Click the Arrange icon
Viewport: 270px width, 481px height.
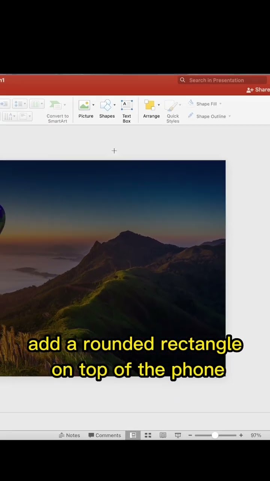coord(150,105)
